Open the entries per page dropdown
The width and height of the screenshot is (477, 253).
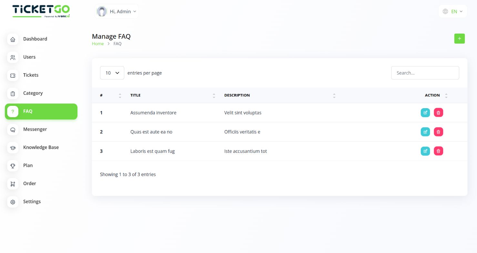(x=112, y=73)
